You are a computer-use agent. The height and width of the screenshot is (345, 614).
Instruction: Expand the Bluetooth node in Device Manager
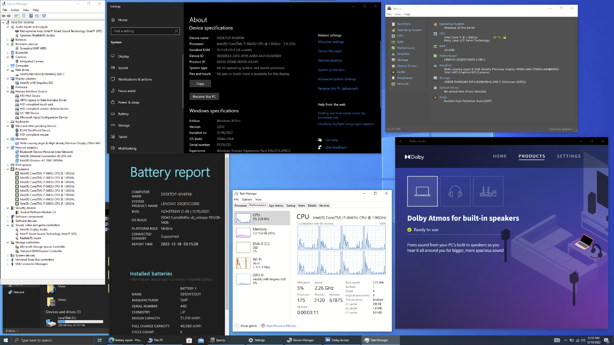point(8,53)
